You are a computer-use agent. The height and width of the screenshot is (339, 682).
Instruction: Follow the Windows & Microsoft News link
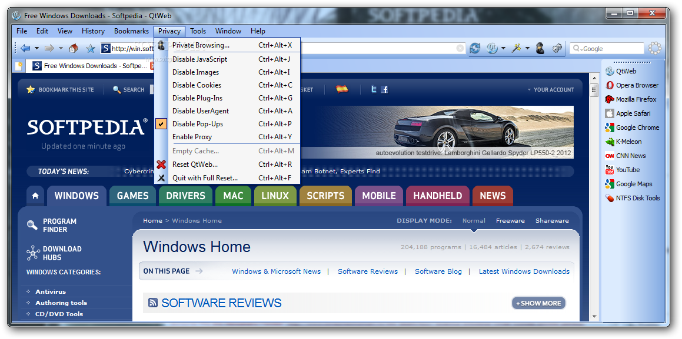[276, 271]
